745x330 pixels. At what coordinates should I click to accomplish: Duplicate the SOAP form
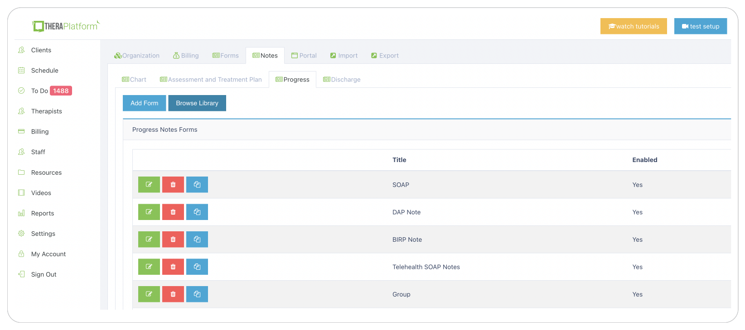pyautogui.click(x=197, y=185)
